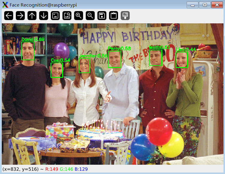The width and height of the screenshot is (225, 174).
Task: Save the current image with floppy icon
Action: 102,16
